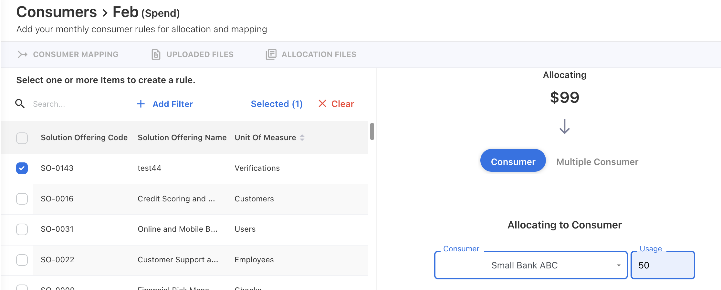This screenshot has height=290, width=721.
Task: Expand the Consumer dropdown arrow
Action: click(x=619, y=265)
